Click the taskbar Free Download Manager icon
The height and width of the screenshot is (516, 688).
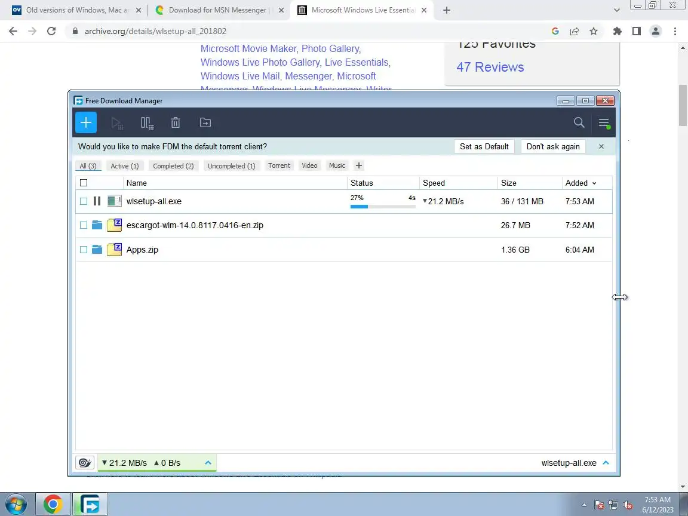(90, 504)
